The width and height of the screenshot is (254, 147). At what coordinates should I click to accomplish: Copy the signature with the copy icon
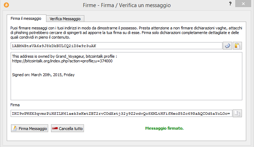click(x=237, y=113)
